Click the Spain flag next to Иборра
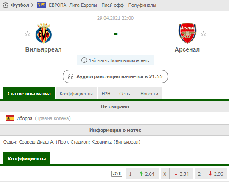 coord(10,118)
